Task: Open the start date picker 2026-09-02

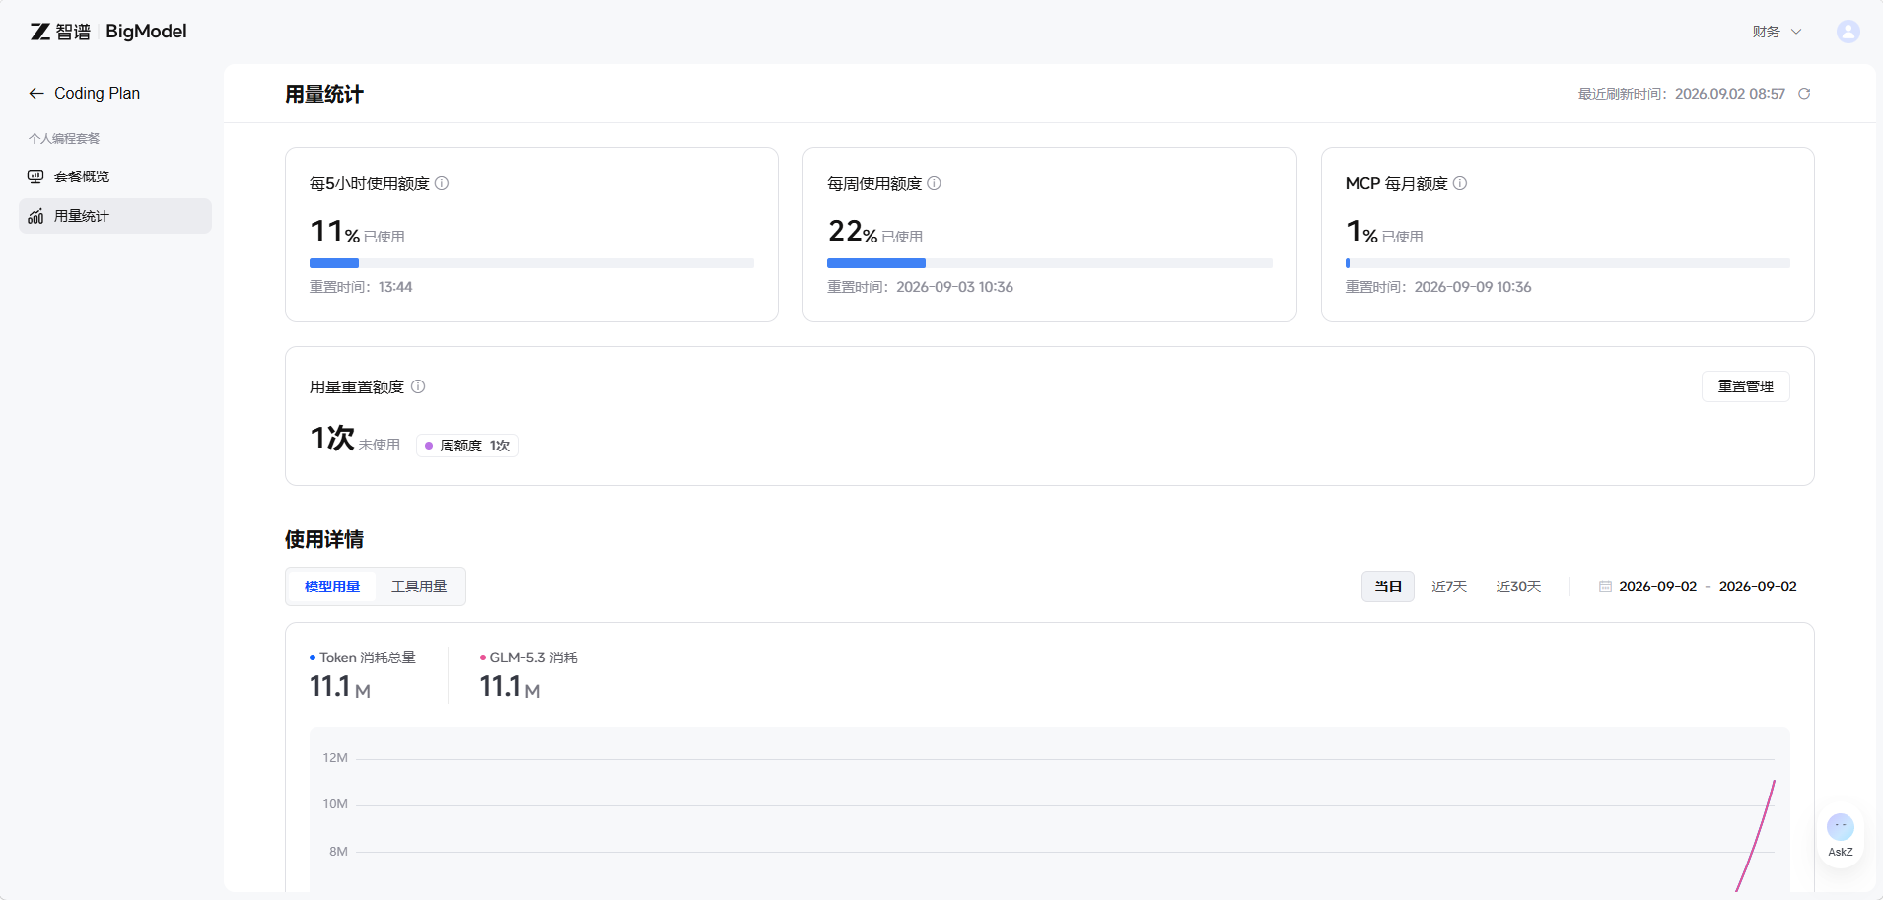Action: (x=1657, y=587)
